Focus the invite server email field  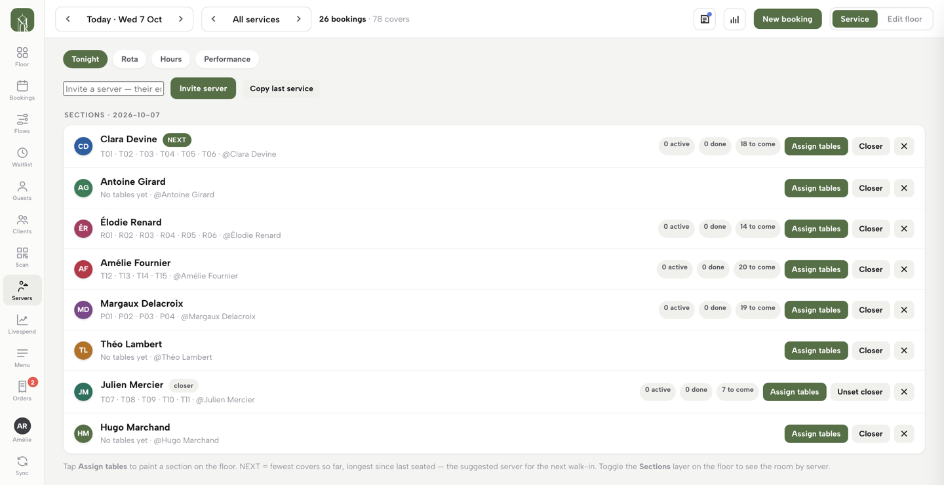pos(113,88)
